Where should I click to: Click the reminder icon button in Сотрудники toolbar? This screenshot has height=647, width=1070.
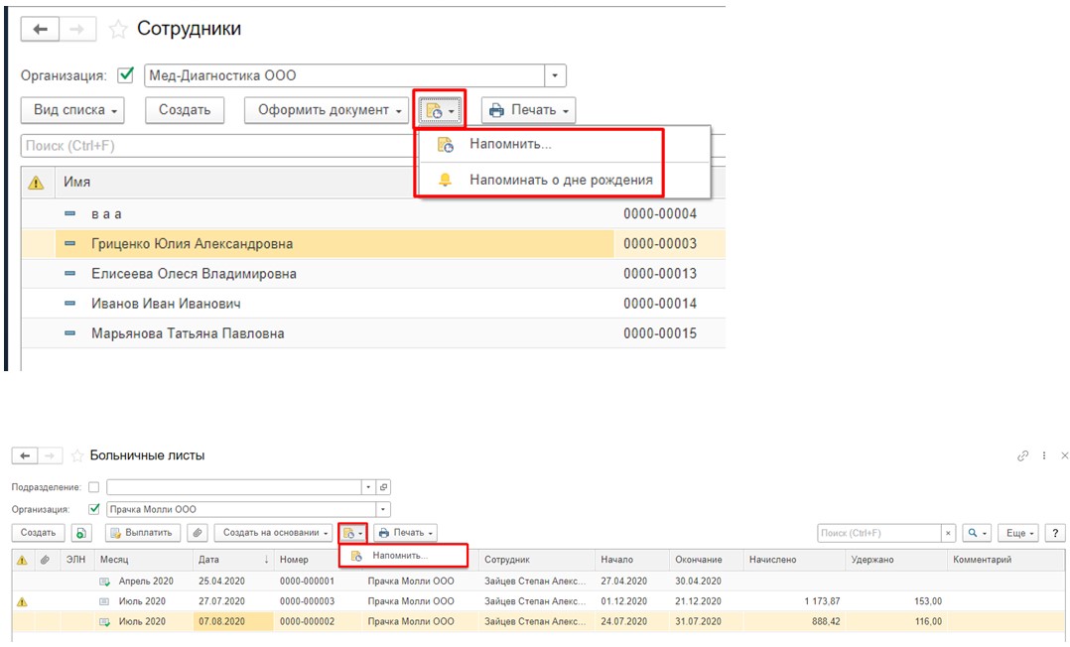click(440, 110)
